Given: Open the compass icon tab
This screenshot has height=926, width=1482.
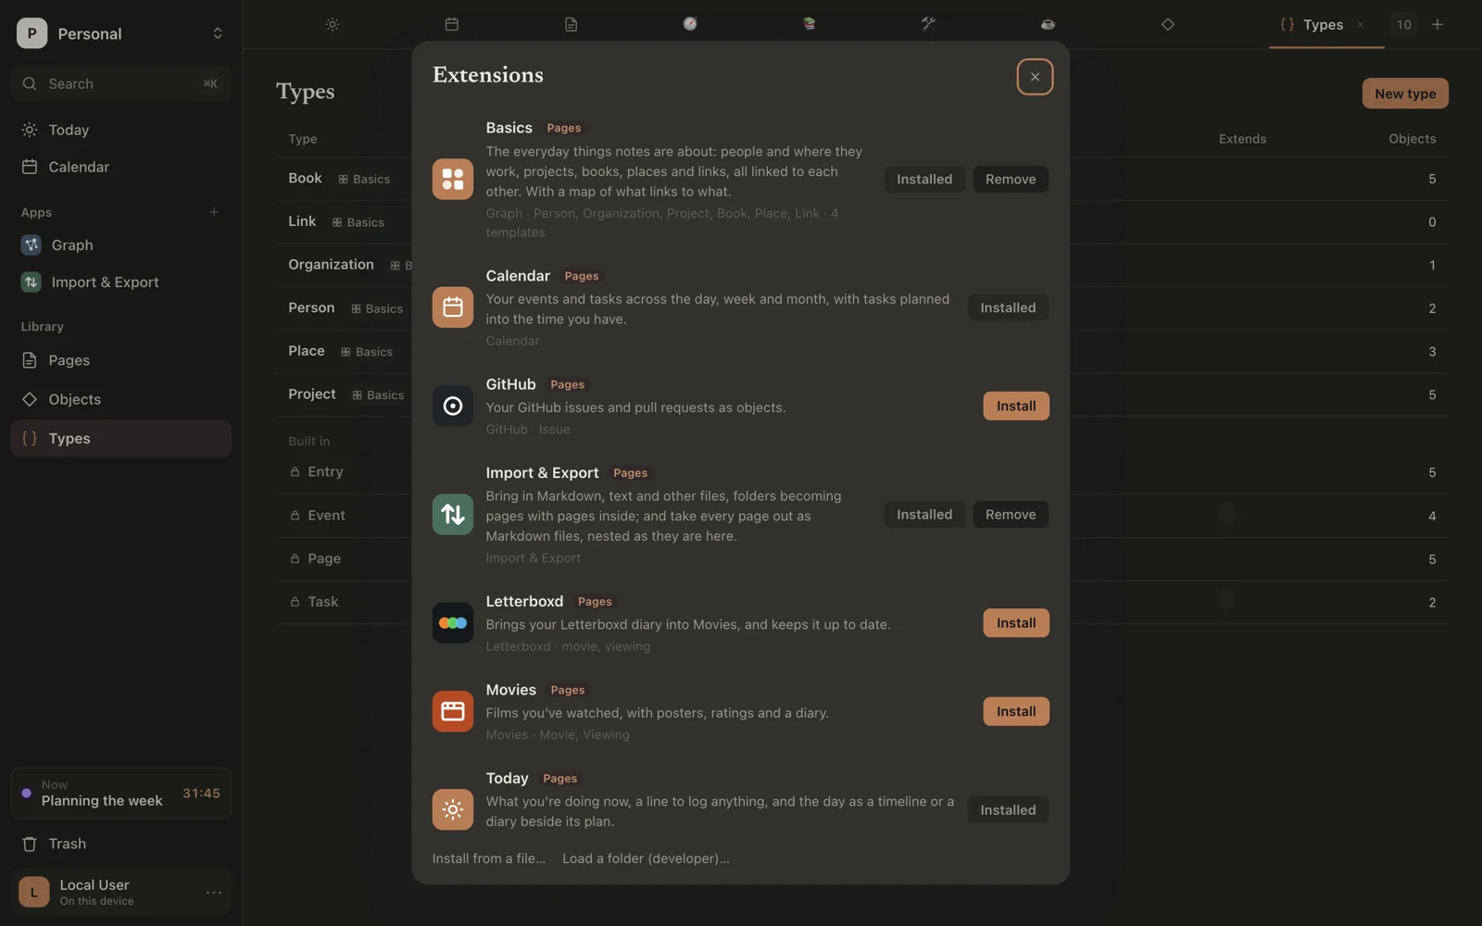Looking at the screenshot, I should click(x=690, y=25).
